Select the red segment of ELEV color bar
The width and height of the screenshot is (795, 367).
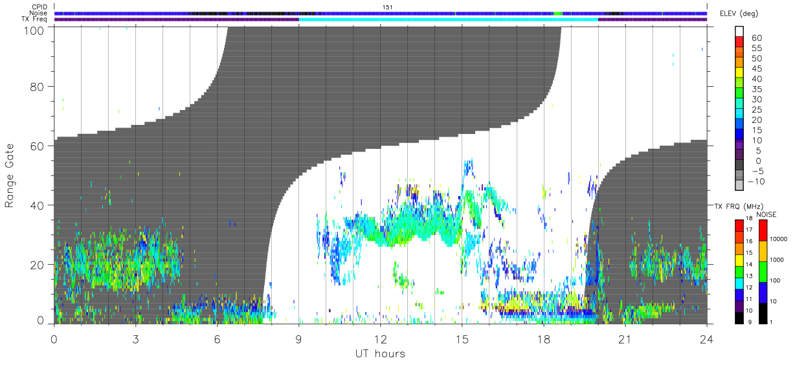point(740,43)
